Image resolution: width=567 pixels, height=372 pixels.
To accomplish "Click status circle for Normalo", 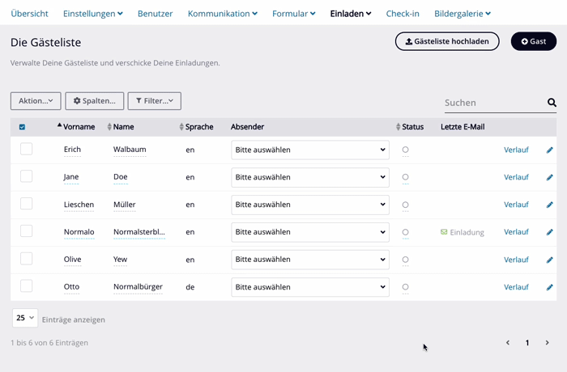I will click(405, 232).
